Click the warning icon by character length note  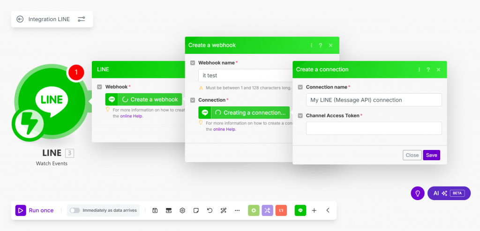pos(201,88)
